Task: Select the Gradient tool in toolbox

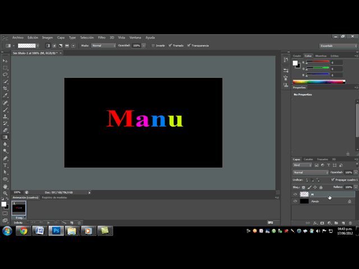Action: point(5,137)
